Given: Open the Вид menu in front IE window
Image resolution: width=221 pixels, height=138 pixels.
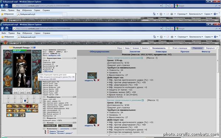Looking at the screenshot, I should click(x=18, y=33).
